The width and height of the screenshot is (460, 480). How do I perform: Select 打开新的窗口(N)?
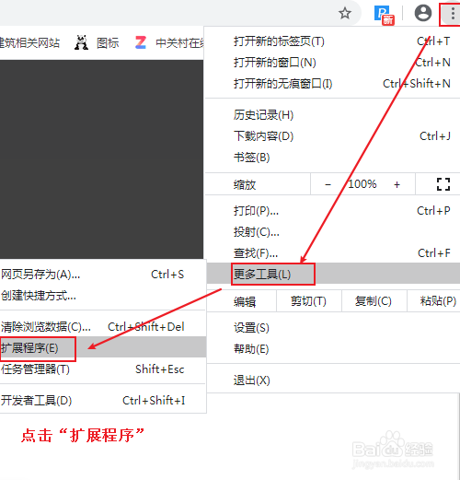tap(332, 63)
